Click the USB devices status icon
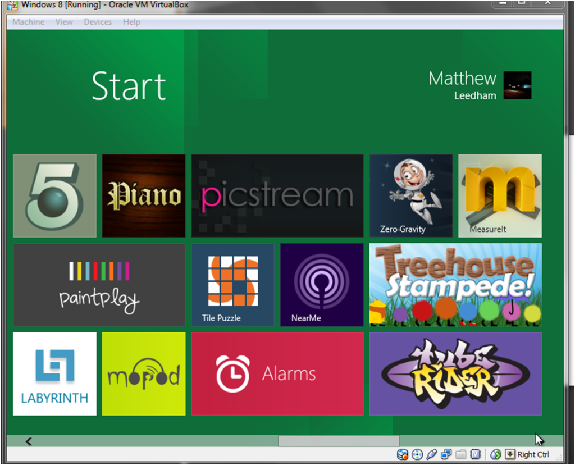 (431, 454)
